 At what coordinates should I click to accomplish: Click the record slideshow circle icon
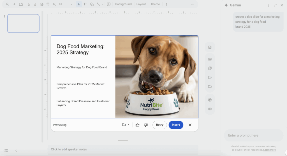click(210, 100)
